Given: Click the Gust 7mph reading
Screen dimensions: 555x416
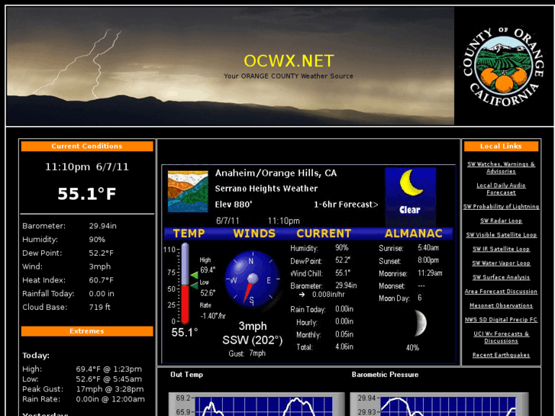Looking at the screenshot, I should pos(247,353).
